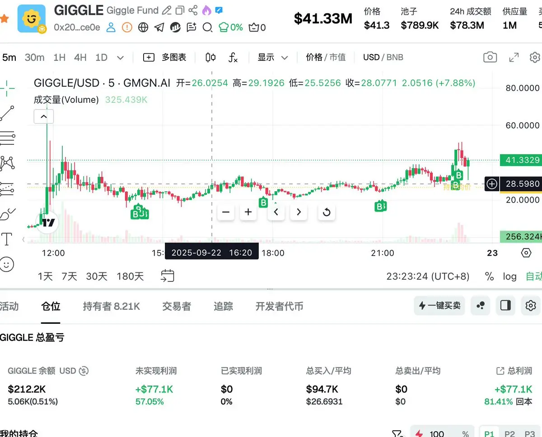Open the website globe icon
The width and height of the screenshot is (542, 437).
[x=143, y=28]
